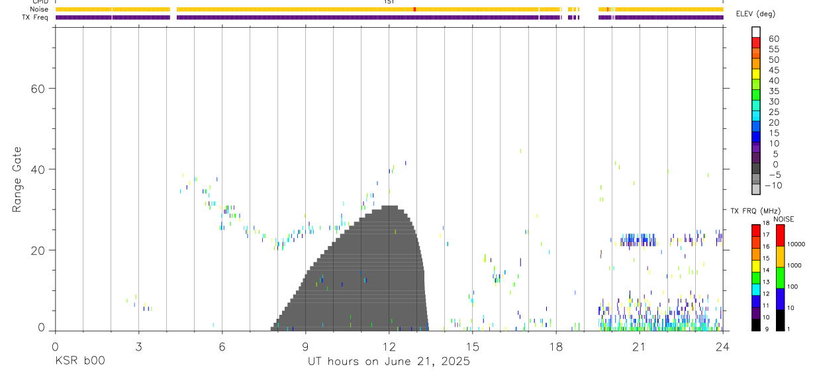Click the blue 10 segment of the NOISE colorbar

[x=781, y=299]
